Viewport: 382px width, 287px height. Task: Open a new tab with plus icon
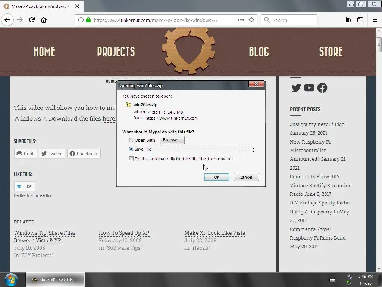90,6
